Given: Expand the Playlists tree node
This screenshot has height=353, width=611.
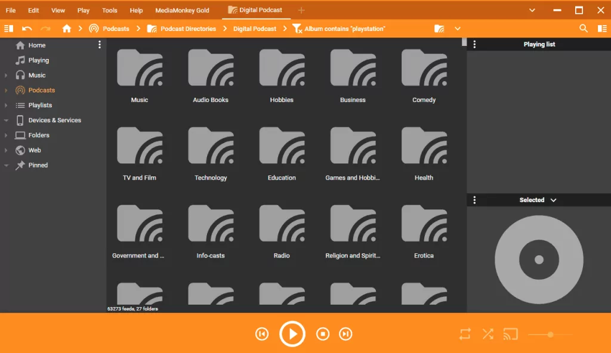Looking at the screenshot, I should (6, 105).
